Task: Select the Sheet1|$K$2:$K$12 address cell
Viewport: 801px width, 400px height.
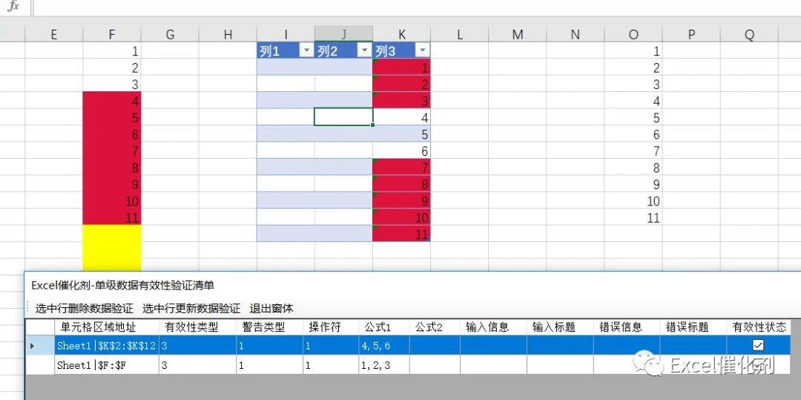Action: click(107, 346)
